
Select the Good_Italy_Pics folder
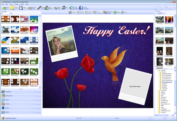pos(166,79)
